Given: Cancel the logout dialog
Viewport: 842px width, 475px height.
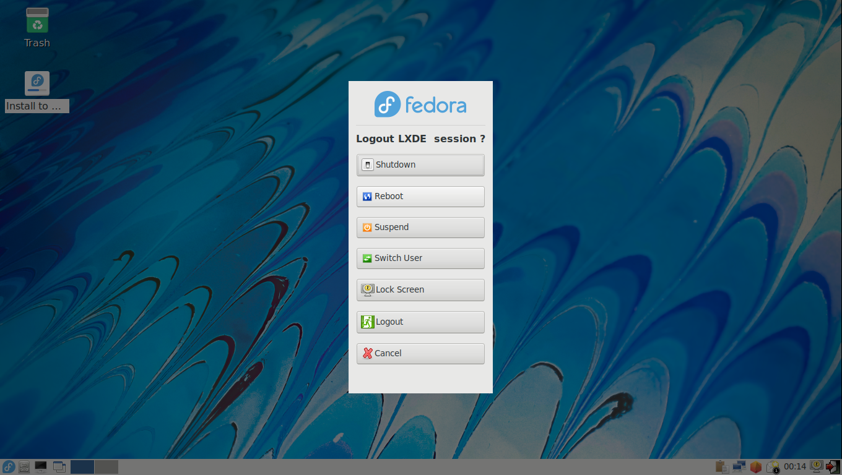Looking at the screenshot, I should tap(420, 354).
